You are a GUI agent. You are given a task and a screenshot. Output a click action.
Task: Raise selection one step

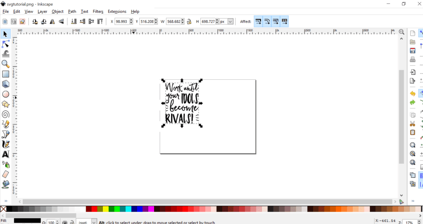(91, 21)
